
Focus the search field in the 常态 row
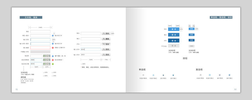tap(91, 34)
